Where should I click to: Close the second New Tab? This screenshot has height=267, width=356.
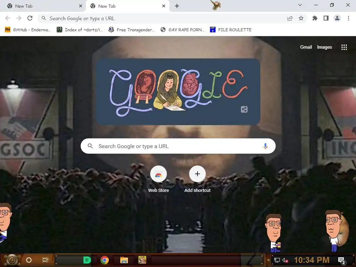click(x=164, y=6)
